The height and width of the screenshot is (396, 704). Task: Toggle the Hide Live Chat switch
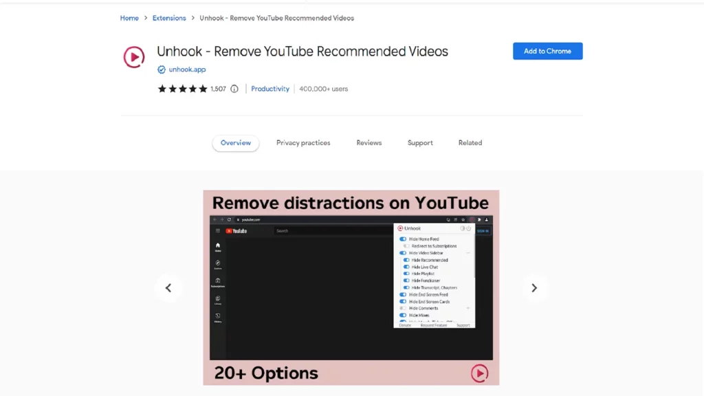pyautogui.click(x=406, y=267)
